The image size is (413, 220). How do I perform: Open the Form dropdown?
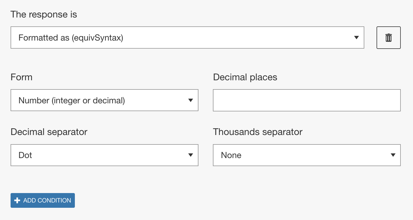click(104, 100)
